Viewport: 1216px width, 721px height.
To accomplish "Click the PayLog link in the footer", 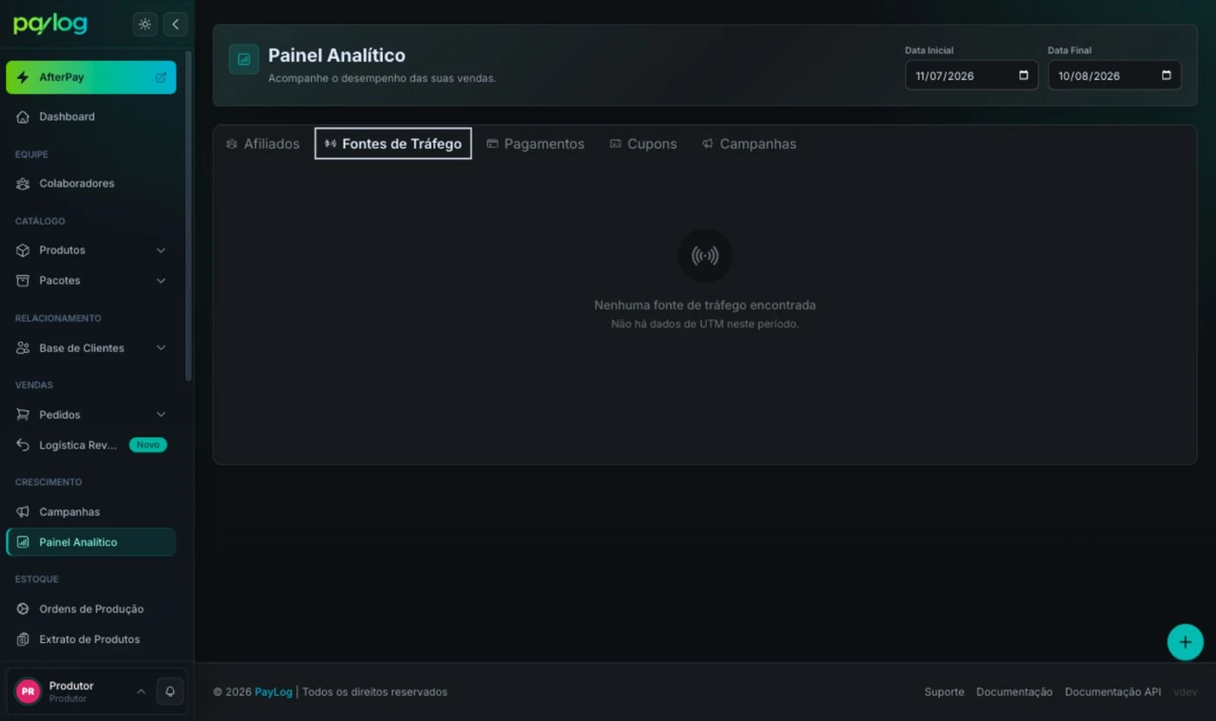I will pos(274,692).
